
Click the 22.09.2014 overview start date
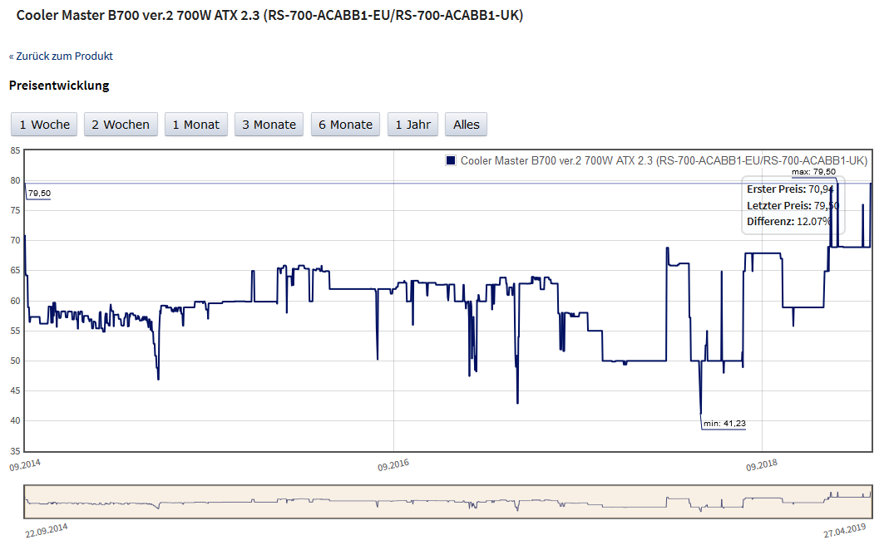coord(46,530)
